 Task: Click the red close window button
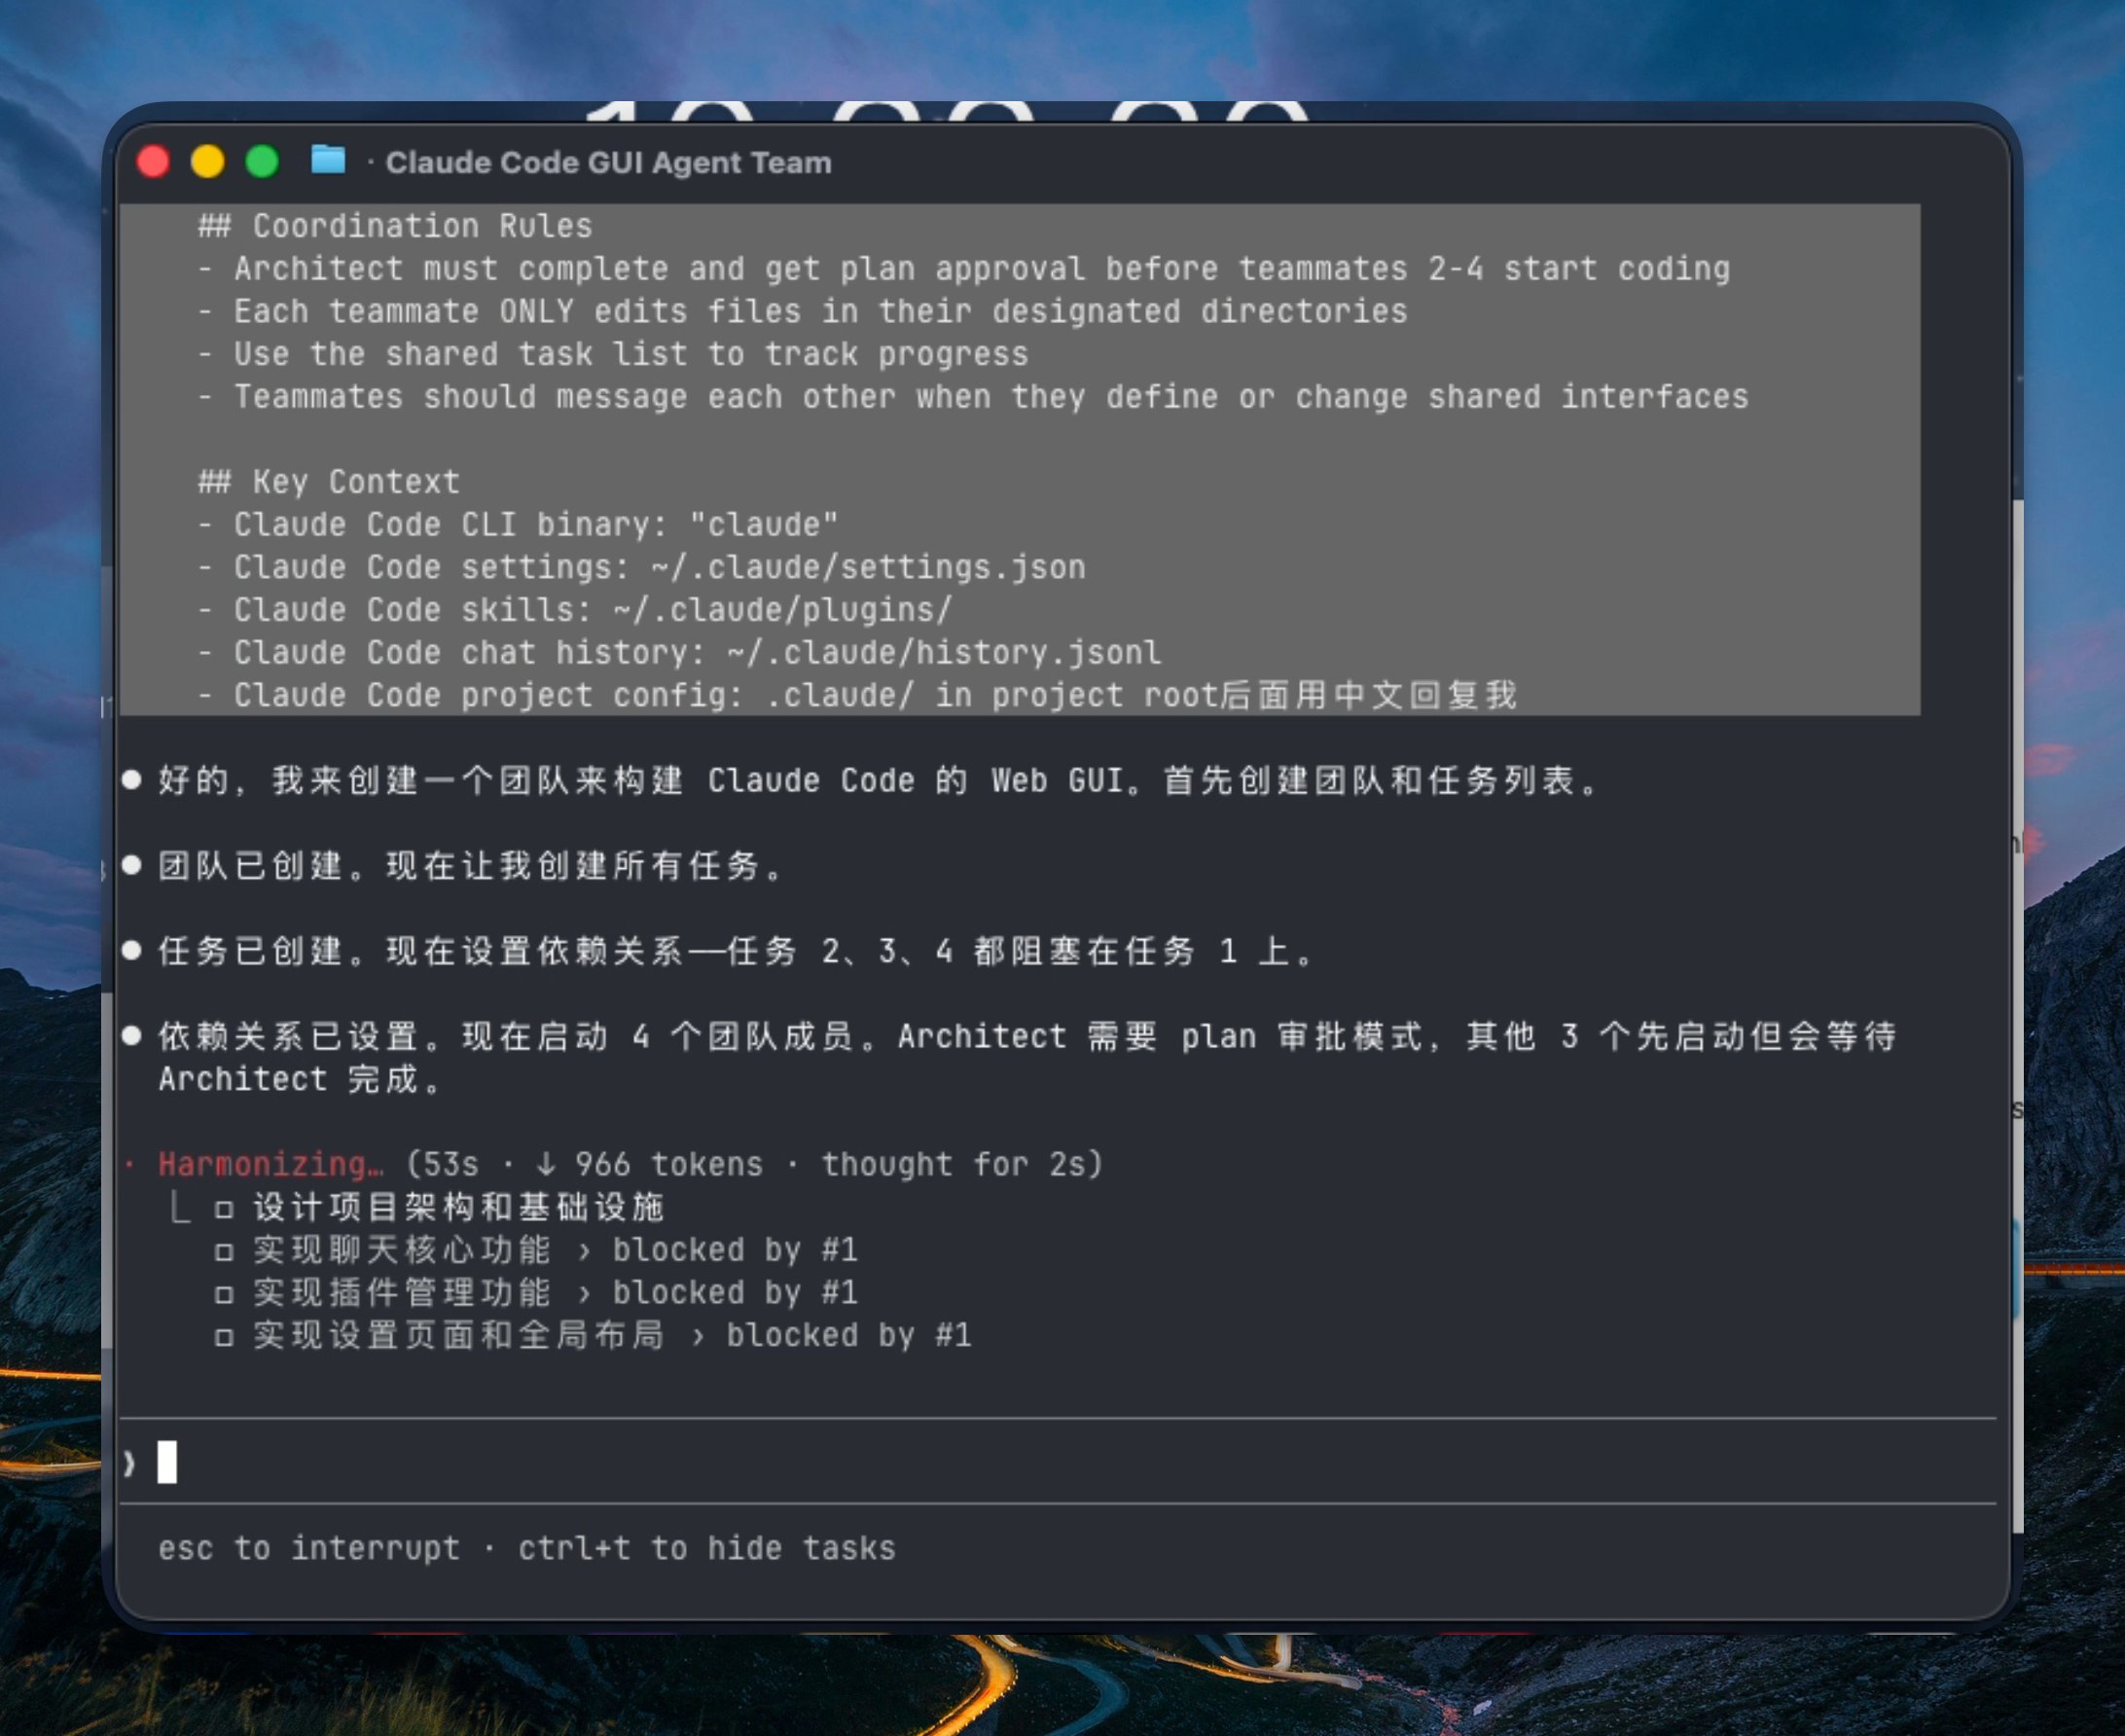153,161
